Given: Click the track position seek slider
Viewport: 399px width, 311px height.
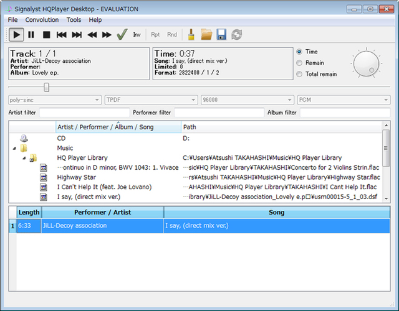Looking at the screenshot, I should tap(46, 87).
